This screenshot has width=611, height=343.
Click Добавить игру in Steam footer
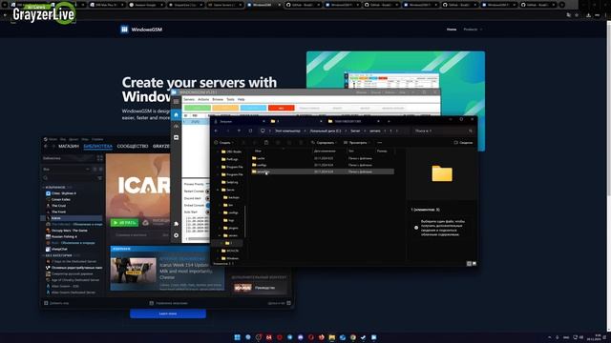tap(56, 303)
